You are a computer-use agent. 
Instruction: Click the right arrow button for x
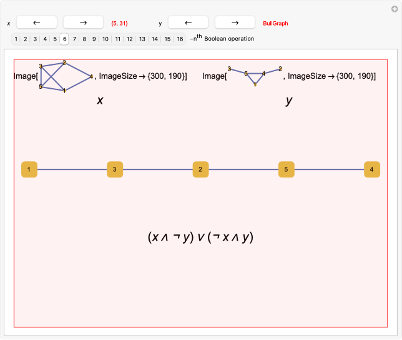pyautogui.click(x=83, y=22)
